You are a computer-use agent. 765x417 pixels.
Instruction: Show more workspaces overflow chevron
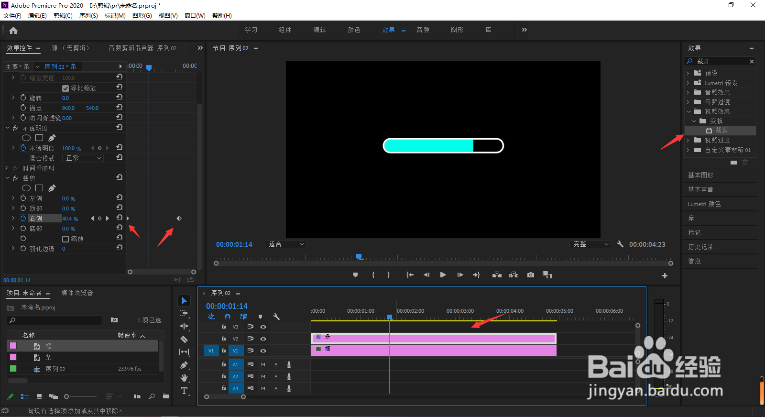coord(525,30)
